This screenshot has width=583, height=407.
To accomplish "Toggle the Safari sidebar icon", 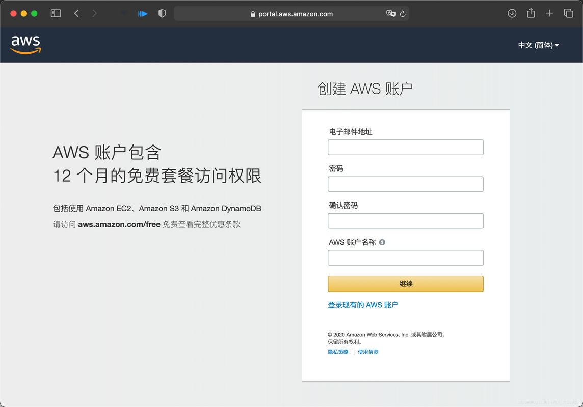I will pos(56,13).
